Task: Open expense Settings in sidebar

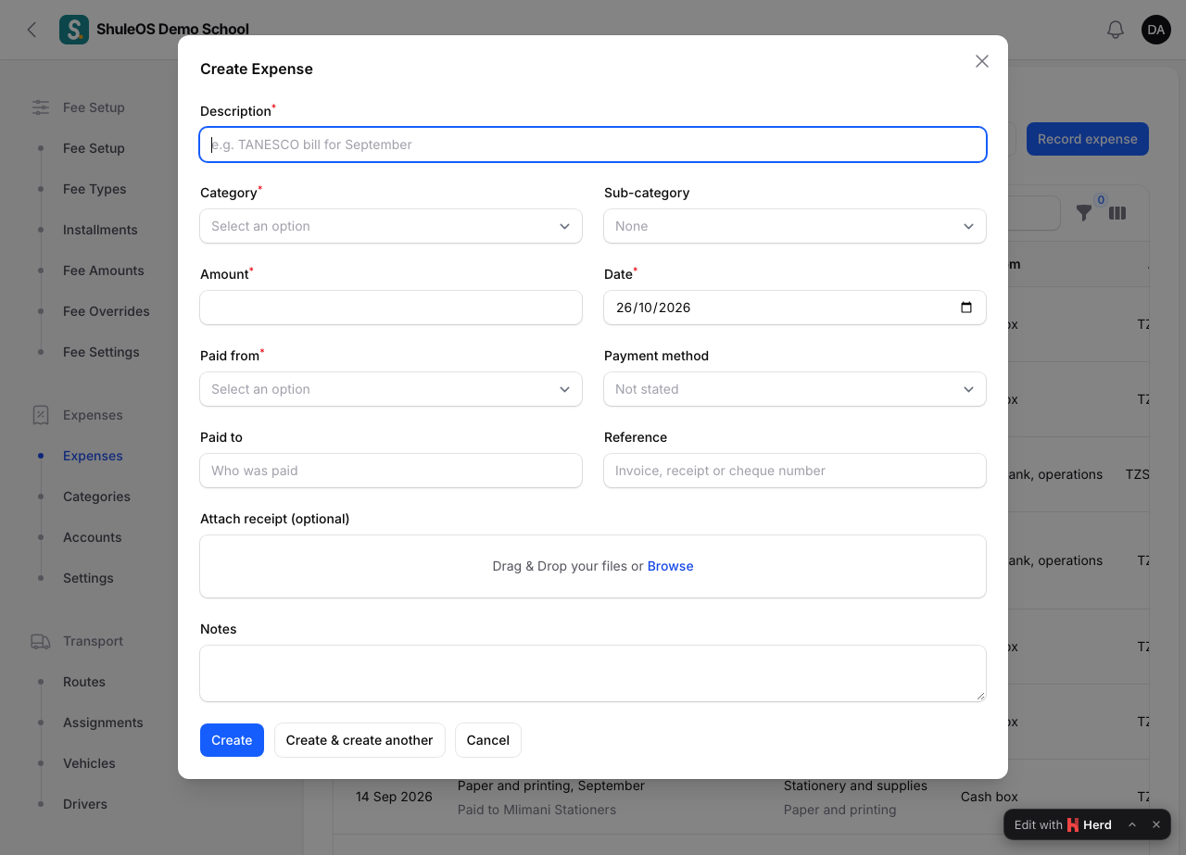Action: coord(88,578)
